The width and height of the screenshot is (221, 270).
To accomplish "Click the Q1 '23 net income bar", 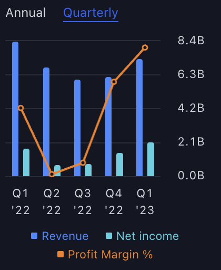I will pyautogui.click(x=151, y=159).
